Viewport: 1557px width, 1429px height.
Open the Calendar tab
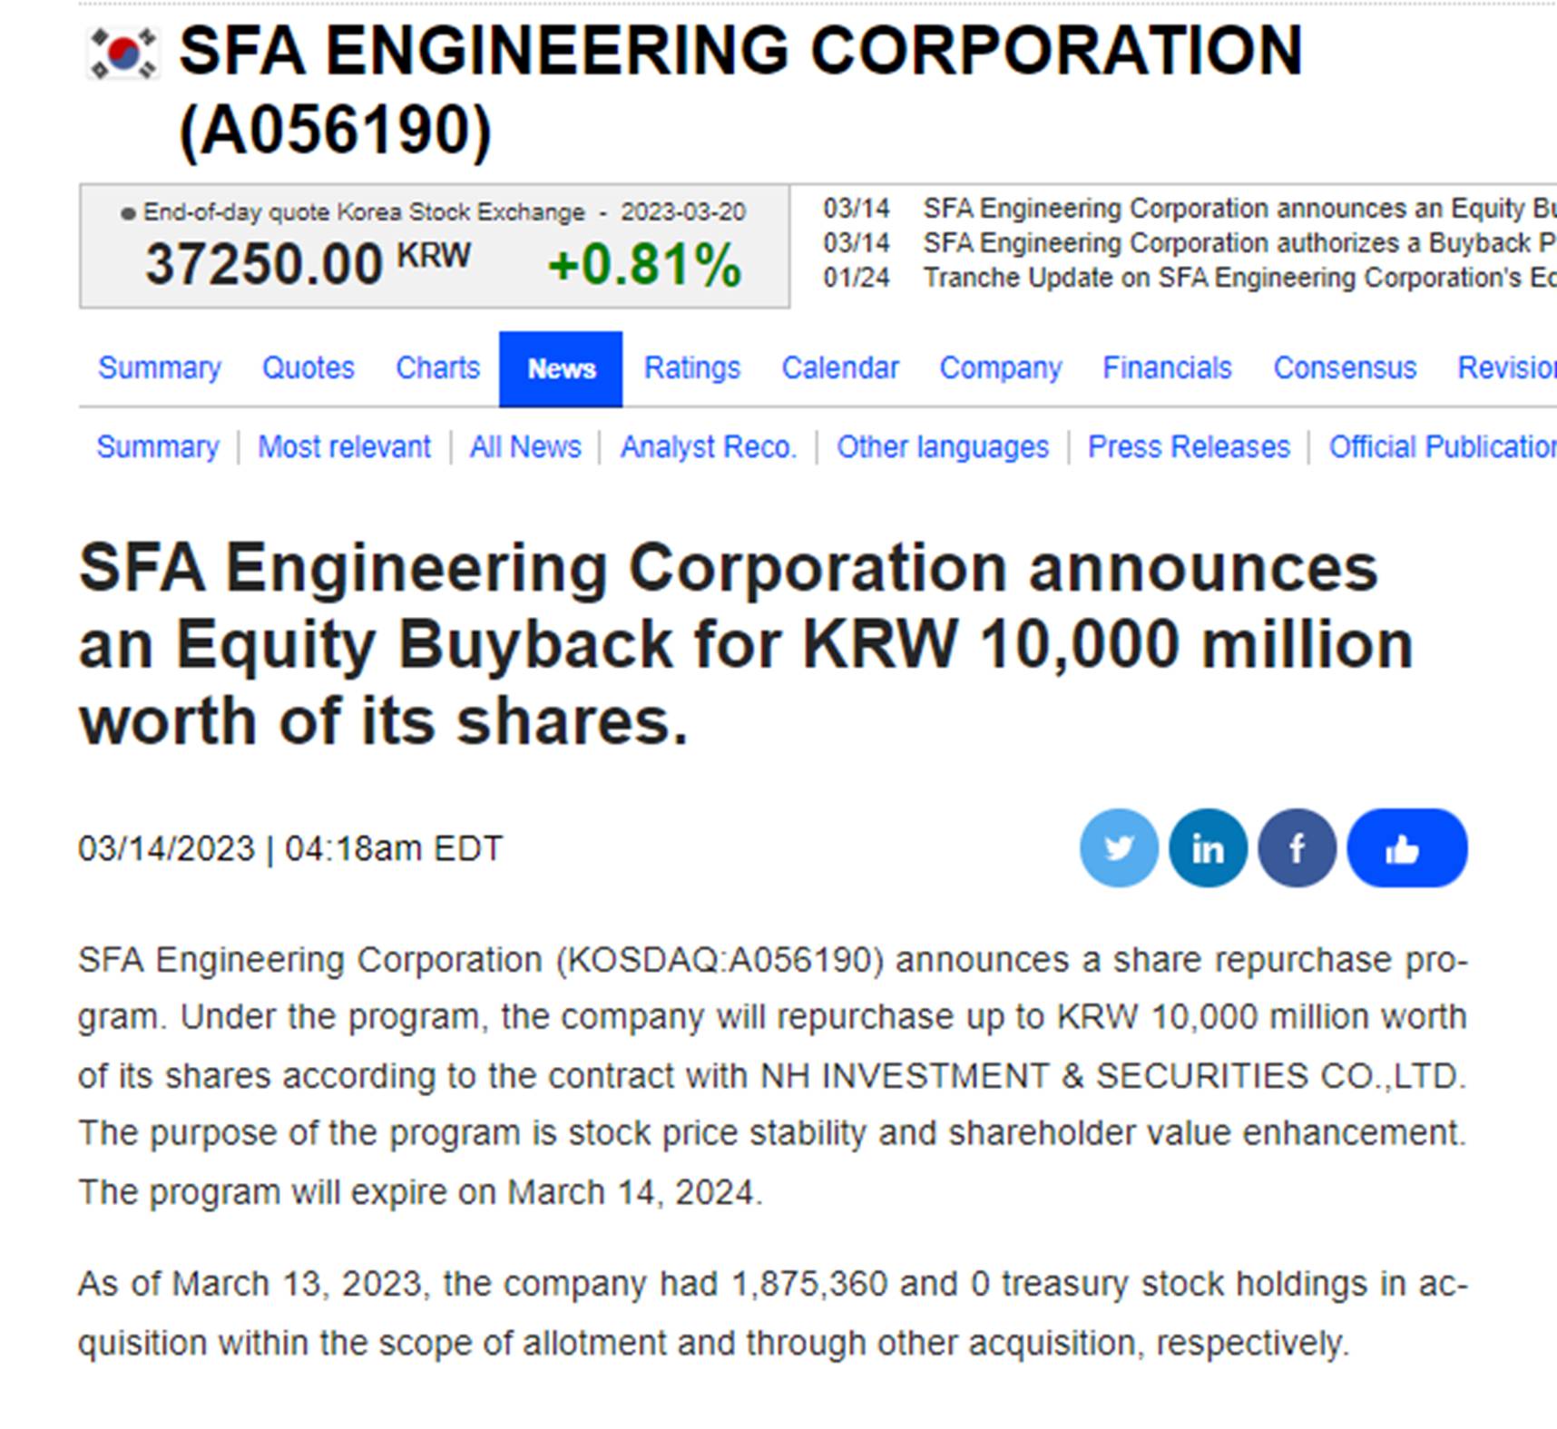(x=840, y=368)
